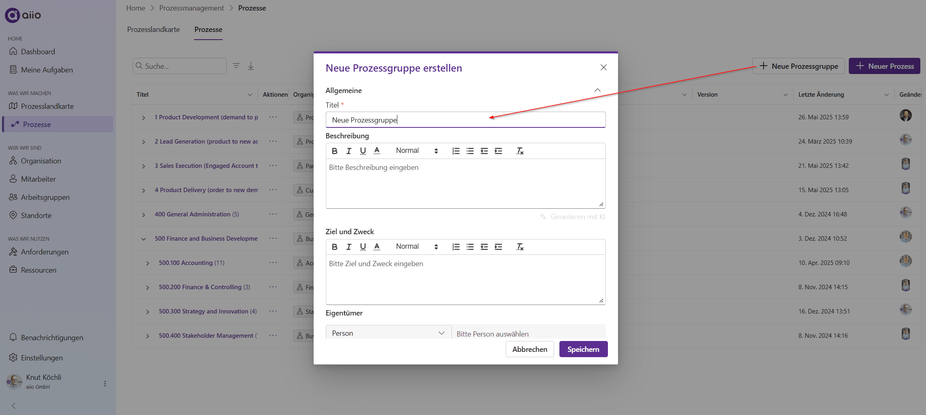The height and width of the screenshot is (415, 926).
Task: Clear formatting in Ziel und Zweck toolbar
Action: pyautogui.click(x=520, y=247)
